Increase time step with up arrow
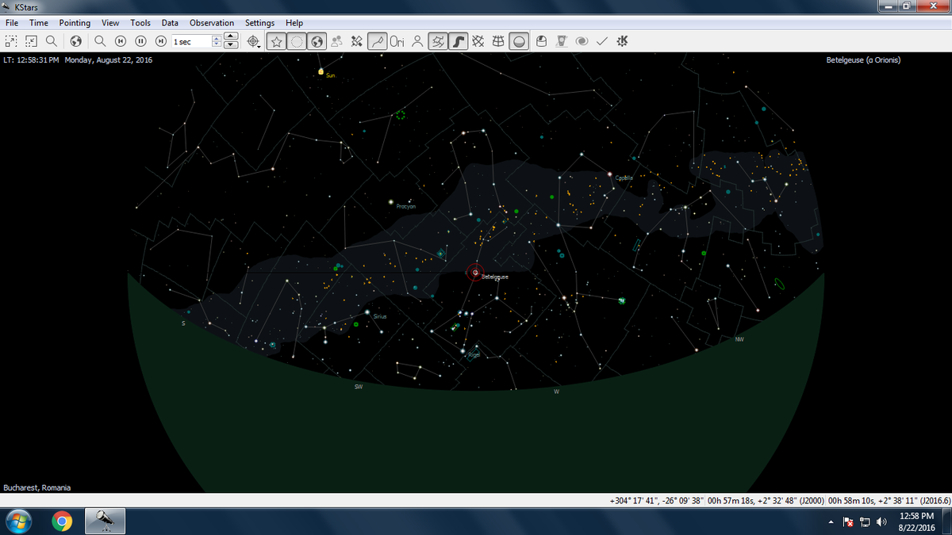The image size is (952, 535). [231, 37]
